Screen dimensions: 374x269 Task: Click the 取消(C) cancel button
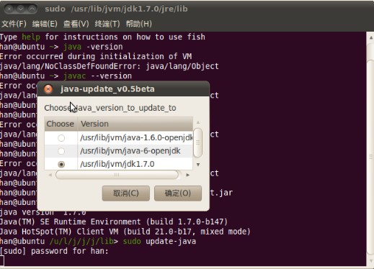(x=126, y=193)
